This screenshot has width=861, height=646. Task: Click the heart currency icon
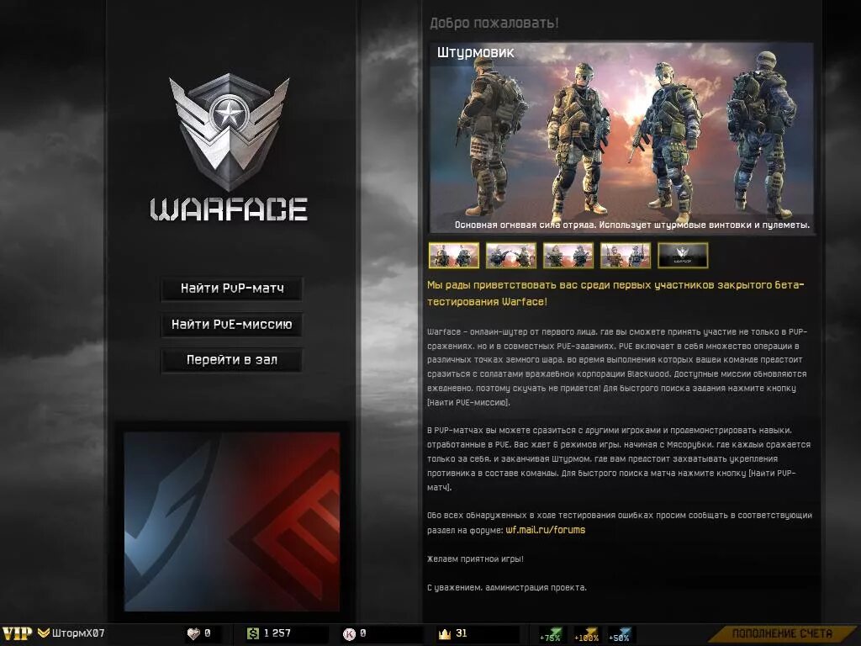[x=193, y=634]
